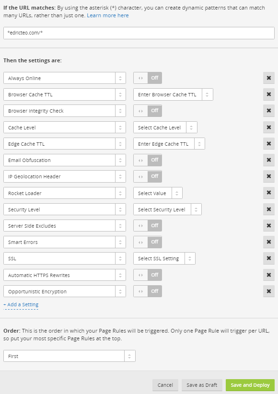Open the Select Cache Level dropdown
This screenshot has width=278, height=394.
click(165, 127)
